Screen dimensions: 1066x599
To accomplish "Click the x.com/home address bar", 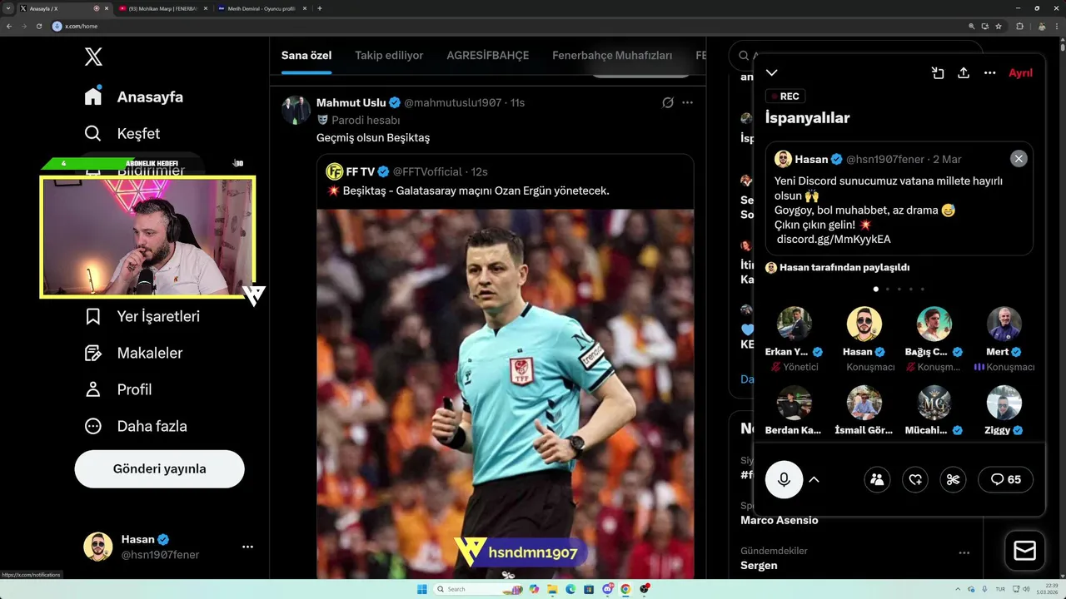I will [x=500, y=26].
